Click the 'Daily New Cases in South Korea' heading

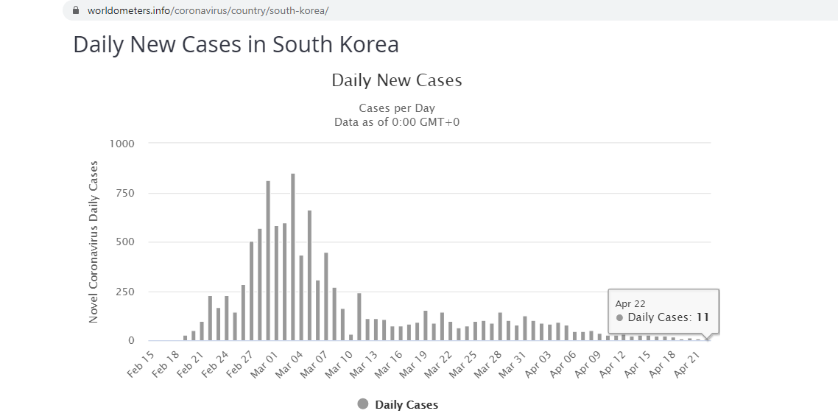point(236,45)
